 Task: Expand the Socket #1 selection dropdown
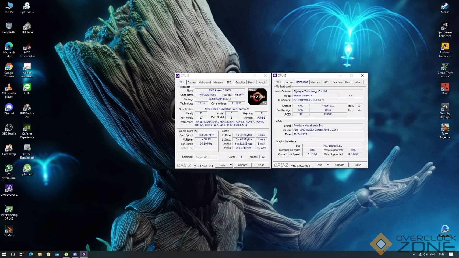(215, 157)
